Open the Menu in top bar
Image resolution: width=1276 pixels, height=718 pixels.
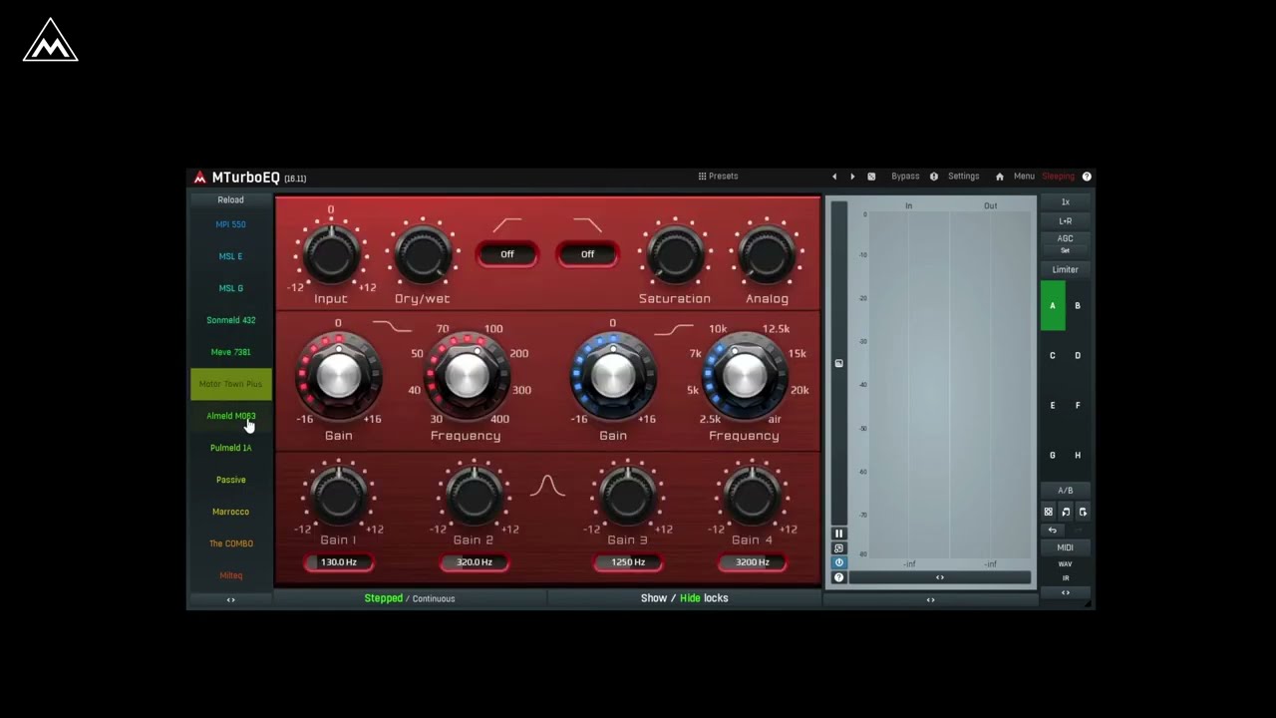(x=1024, y=177)
